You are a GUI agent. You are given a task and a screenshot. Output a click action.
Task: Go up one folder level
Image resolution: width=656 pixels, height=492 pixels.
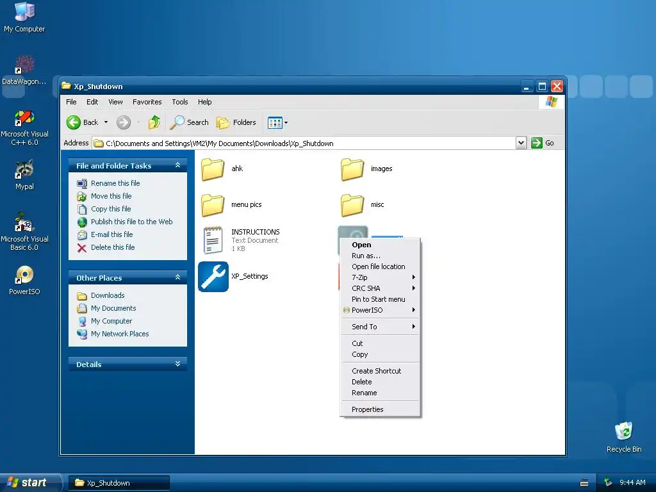154,122
